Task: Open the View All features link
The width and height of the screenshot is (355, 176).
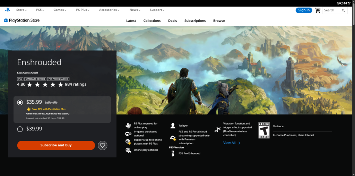Action: pos(232,143)
